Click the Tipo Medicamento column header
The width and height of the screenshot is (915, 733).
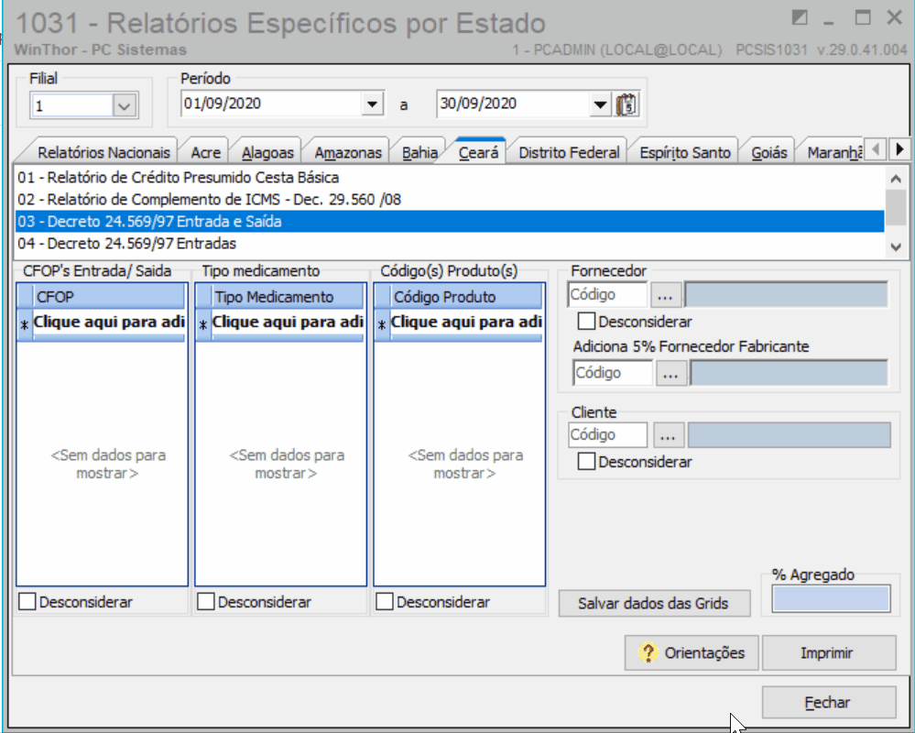click(288, 297)
